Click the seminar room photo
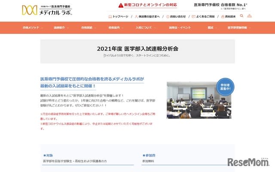275x172 pixels. pyautogui.click(x=199, y=100)
